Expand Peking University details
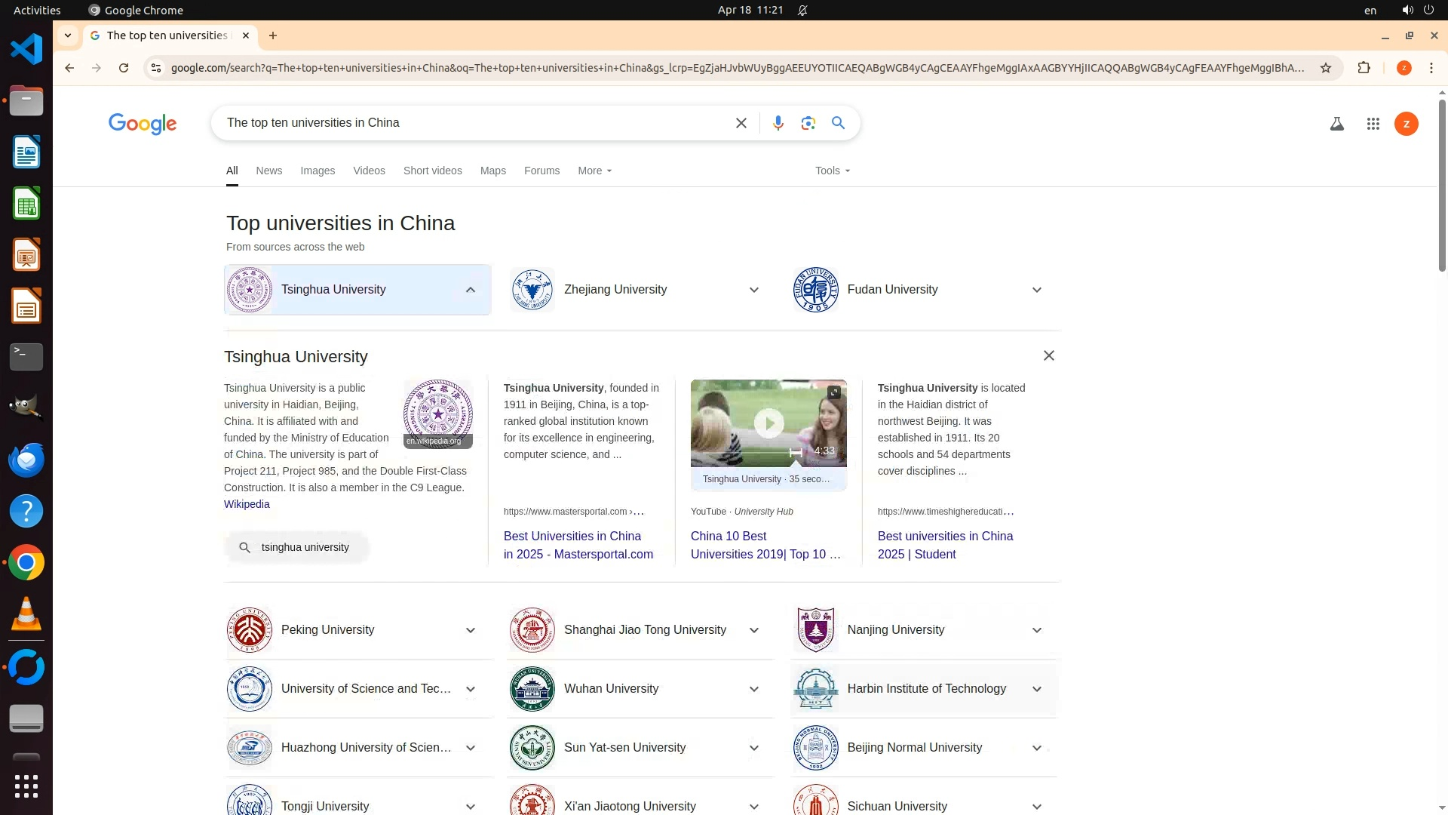Image resolution: width=1448 pixels, height=815 pixels. click(x=470, y=630)
